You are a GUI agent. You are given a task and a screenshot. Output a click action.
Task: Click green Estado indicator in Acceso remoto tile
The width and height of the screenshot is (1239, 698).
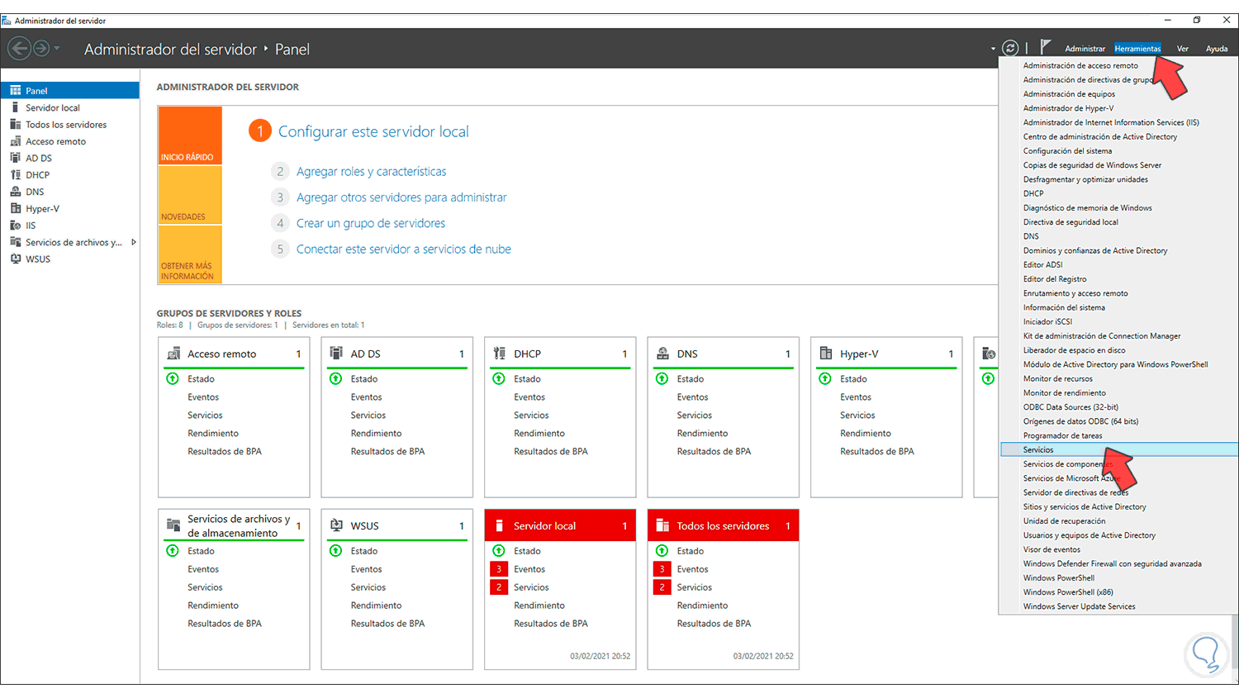(x=173, y=379)
